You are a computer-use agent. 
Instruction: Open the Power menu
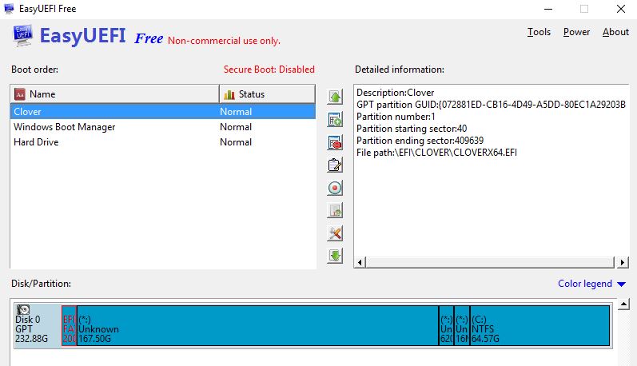576,32
